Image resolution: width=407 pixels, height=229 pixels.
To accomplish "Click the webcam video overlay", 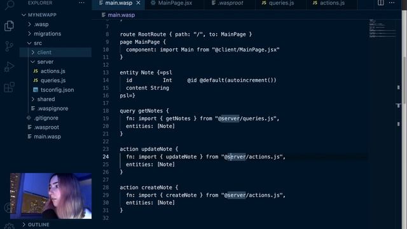I will tap(51, 196).
